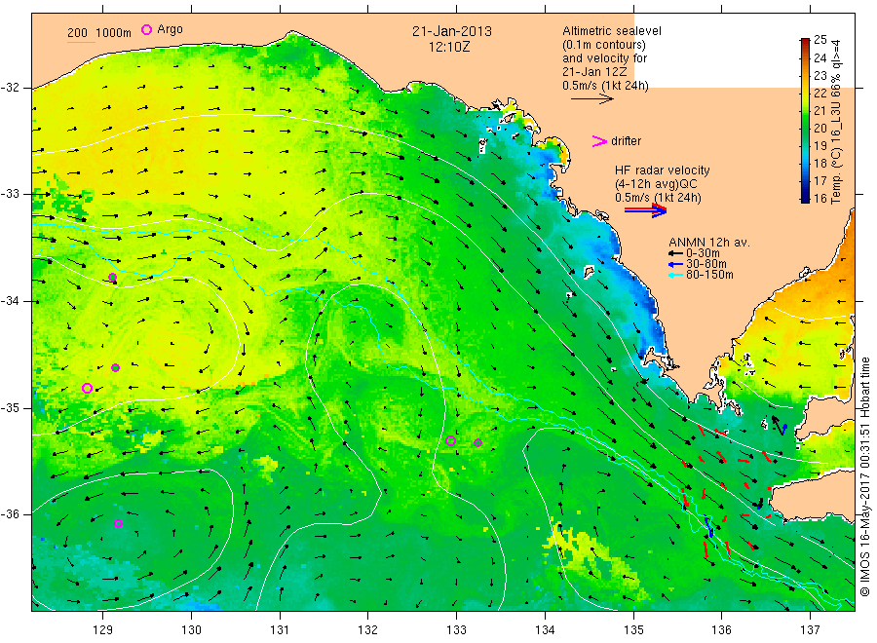Click the '12:10Z' time label
This screenshot has width=877, height=643.
click(x=449, y=48)
